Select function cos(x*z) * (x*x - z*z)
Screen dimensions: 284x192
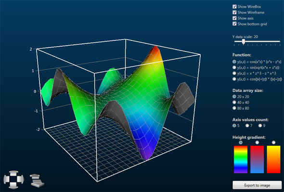click(234, 62)
